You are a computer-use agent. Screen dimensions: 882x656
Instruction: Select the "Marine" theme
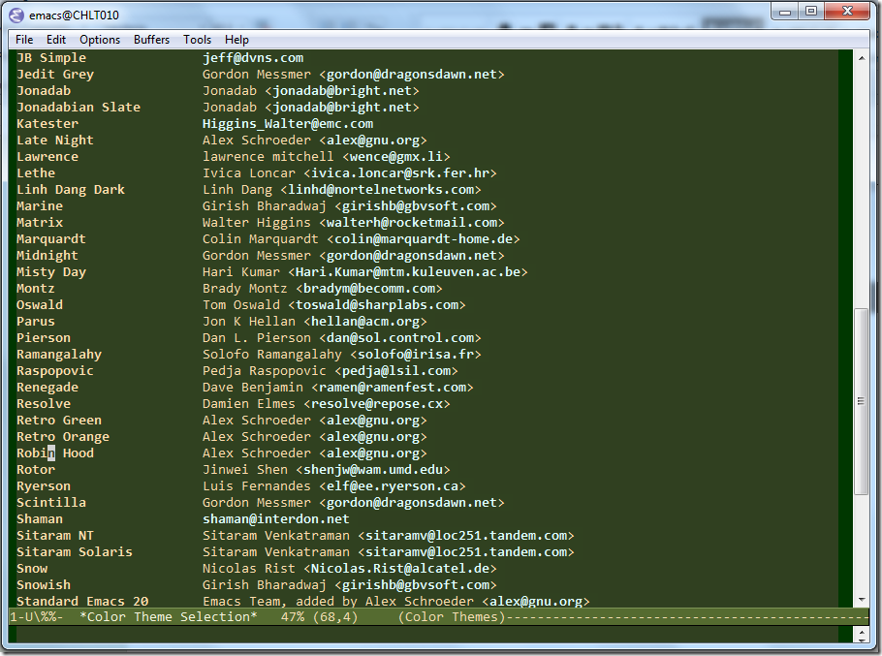coord(40,206)
